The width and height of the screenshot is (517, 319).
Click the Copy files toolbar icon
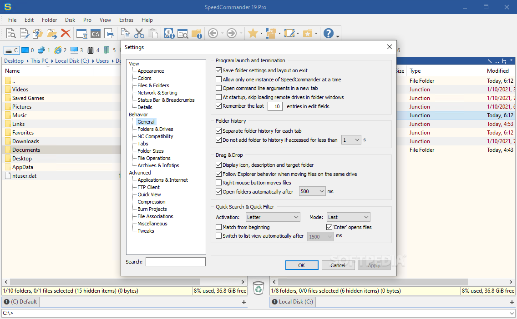click(38, 33)
